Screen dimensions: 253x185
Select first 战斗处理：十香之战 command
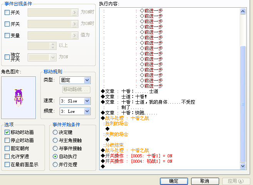[125, 118]
